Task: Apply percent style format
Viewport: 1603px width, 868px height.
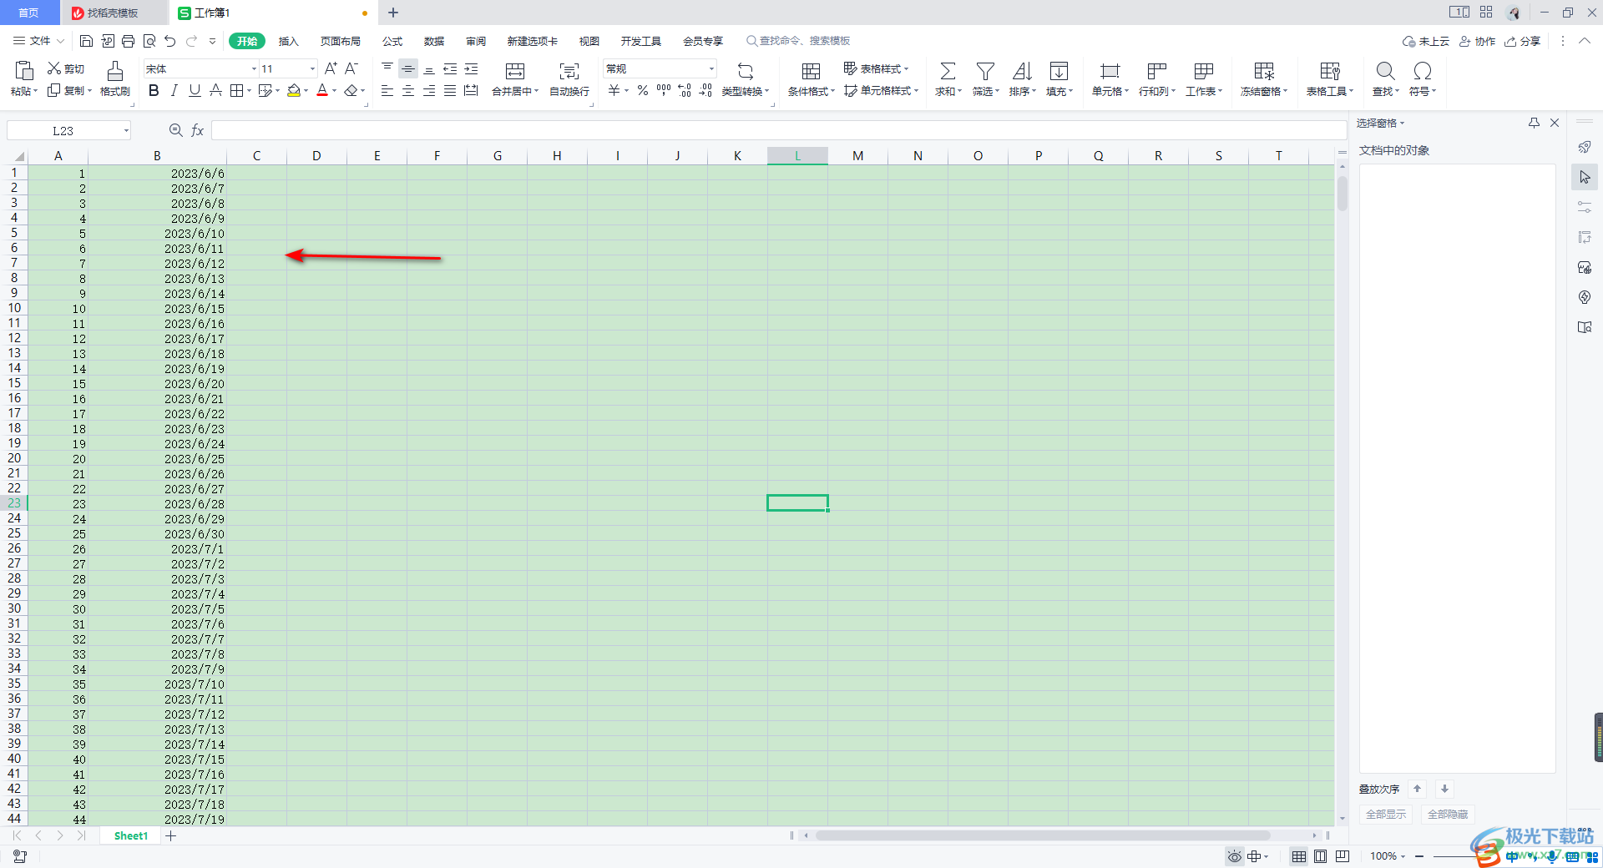Action: (x=643, y=90)
